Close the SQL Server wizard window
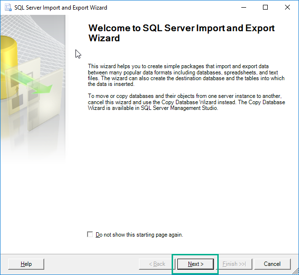The width and height of the screenshot is (299, 275). [x=287, y=8]
